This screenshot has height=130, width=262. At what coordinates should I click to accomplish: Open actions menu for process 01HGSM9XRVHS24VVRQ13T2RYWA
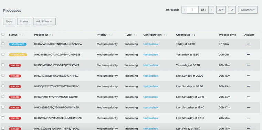coord(248,65)
